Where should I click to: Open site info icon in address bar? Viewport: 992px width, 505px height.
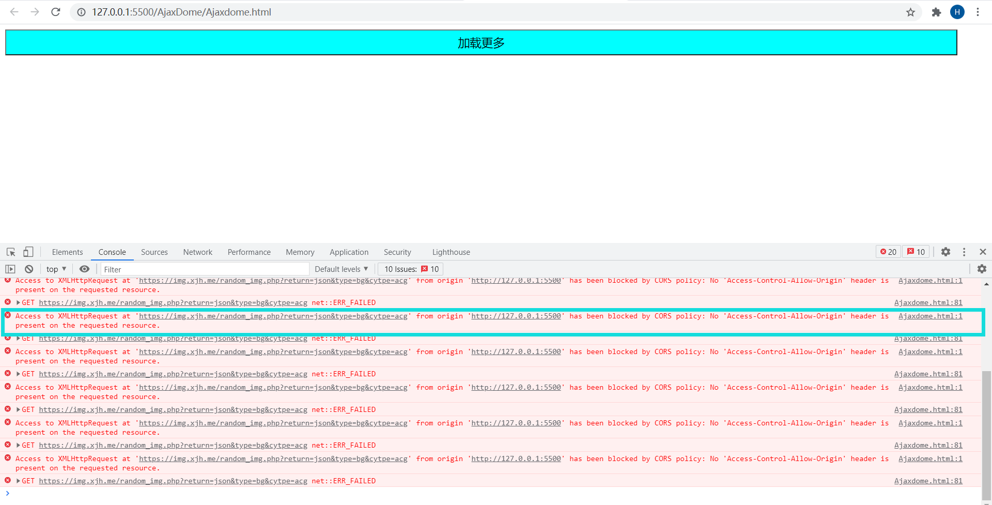point(81,12)
